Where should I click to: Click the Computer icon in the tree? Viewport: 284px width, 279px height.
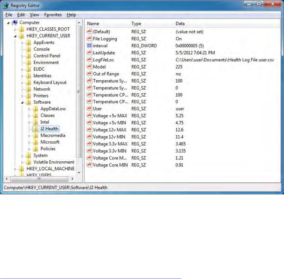pyautogui.click(x=15, y=23)
